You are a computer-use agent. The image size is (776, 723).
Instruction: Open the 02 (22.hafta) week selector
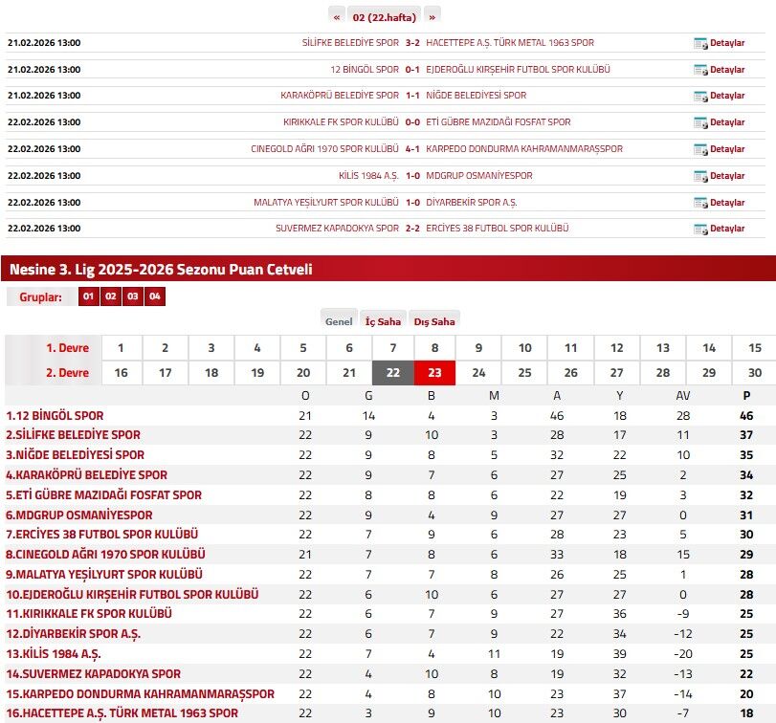384,17
